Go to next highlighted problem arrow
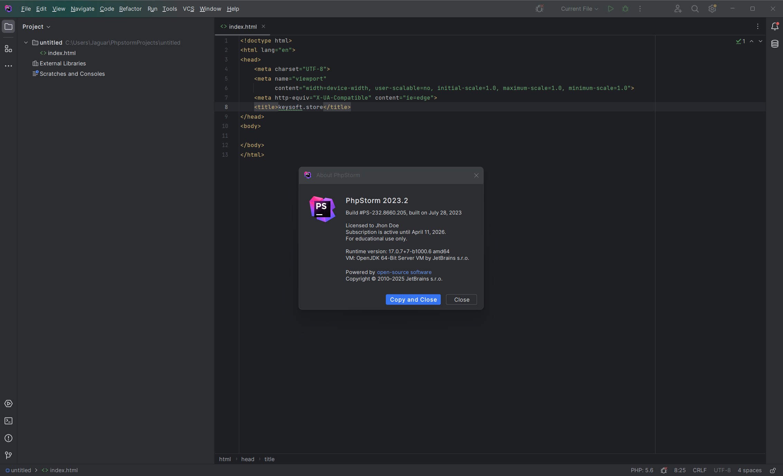The image size is (783, 476). pos(761,41)
